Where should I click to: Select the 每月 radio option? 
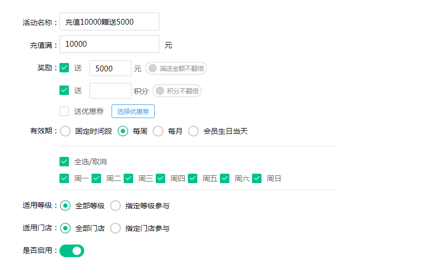pyautogui.click(x=158, y=131)
